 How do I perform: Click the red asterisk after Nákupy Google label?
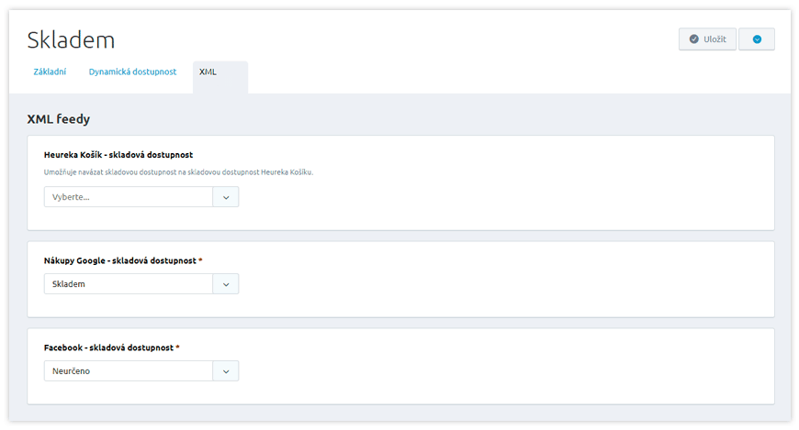200,260
